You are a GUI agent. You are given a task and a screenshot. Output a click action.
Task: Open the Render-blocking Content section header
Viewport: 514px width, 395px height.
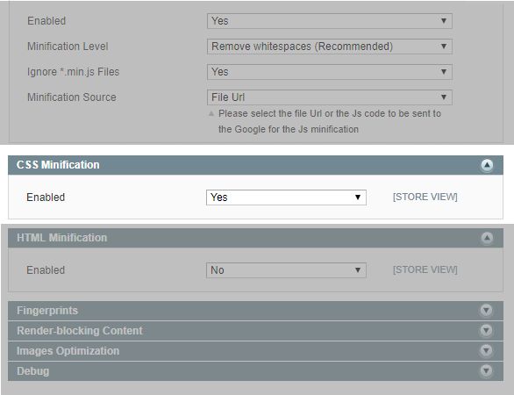pyautogui.click(x=256, y=331)
